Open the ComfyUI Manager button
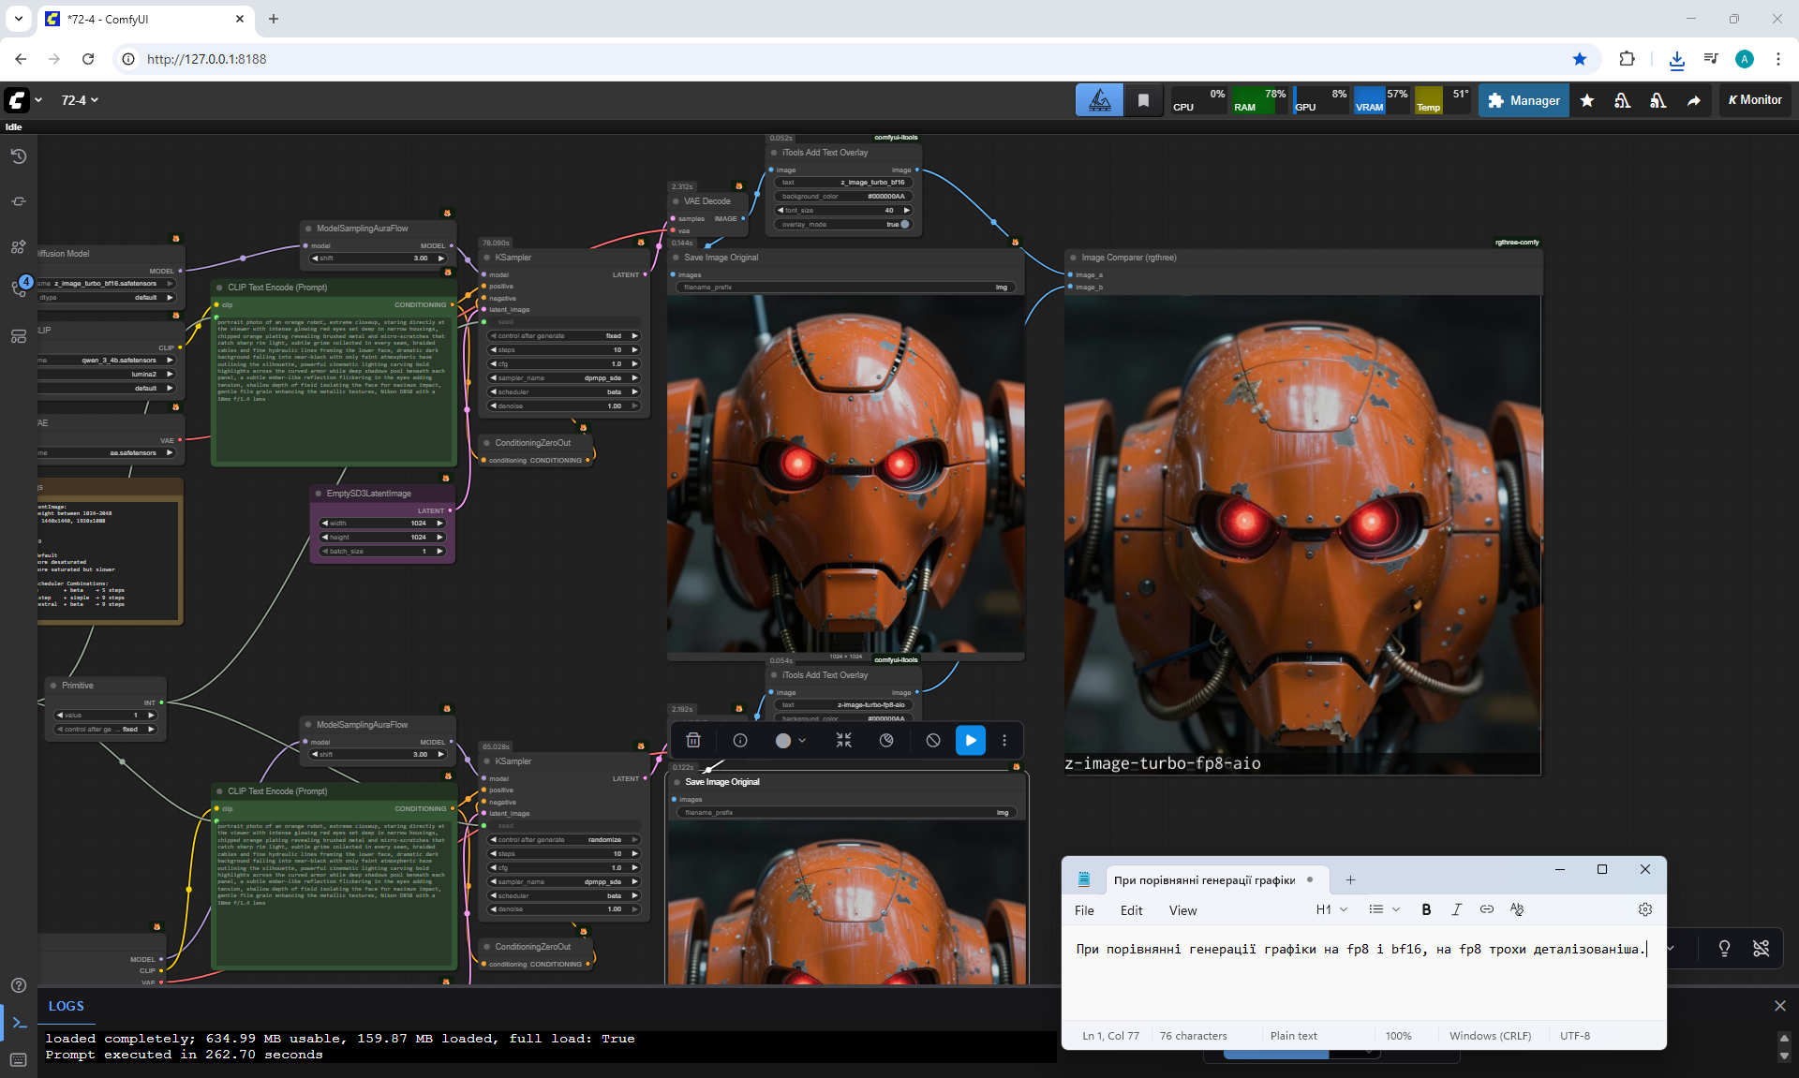This screenshot has height=1078, width=1799. point(1524,100)
